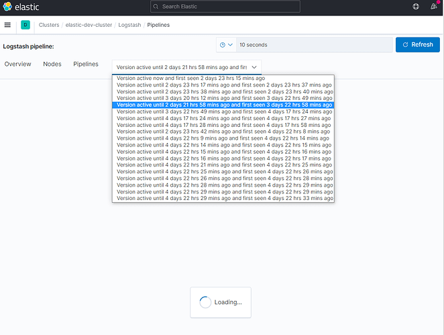Select version active until 4 days 22 hrs 14 mins ago

pyautogui.click(x=223, y=145)
